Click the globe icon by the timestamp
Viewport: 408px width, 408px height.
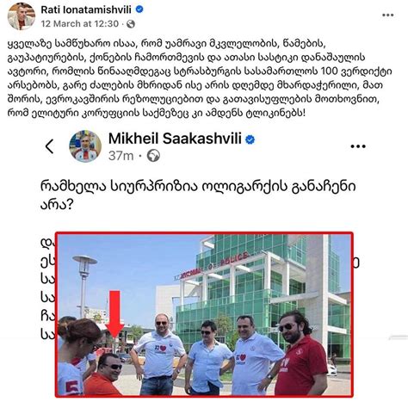tap(131, 24)
